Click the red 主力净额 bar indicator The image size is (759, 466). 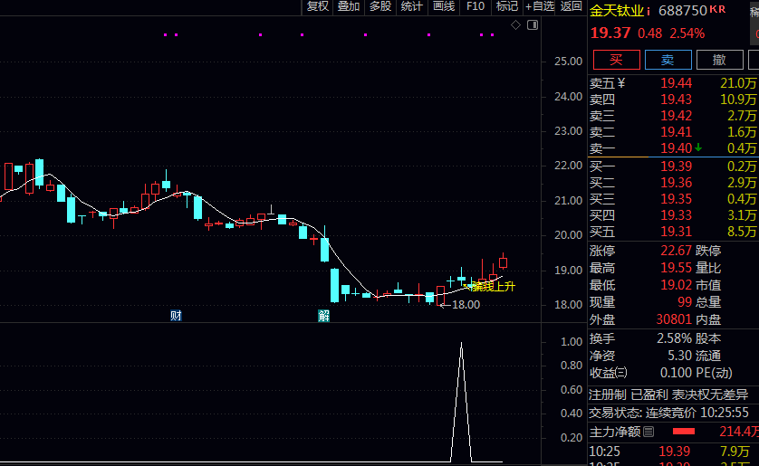click(x=684, y=432)
